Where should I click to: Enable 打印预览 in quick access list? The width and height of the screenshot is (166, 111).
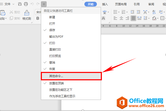point(71,56)
